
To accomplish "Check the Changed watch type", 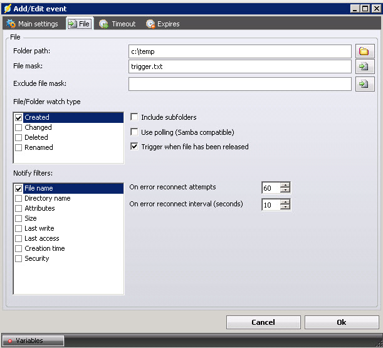I will pyautogui.click(x=18, y=127).
